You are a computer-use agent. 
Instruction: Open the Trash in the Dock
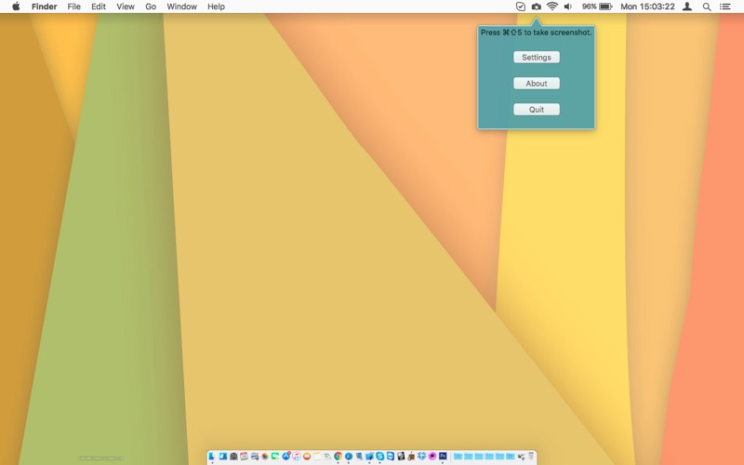(531, 456)
